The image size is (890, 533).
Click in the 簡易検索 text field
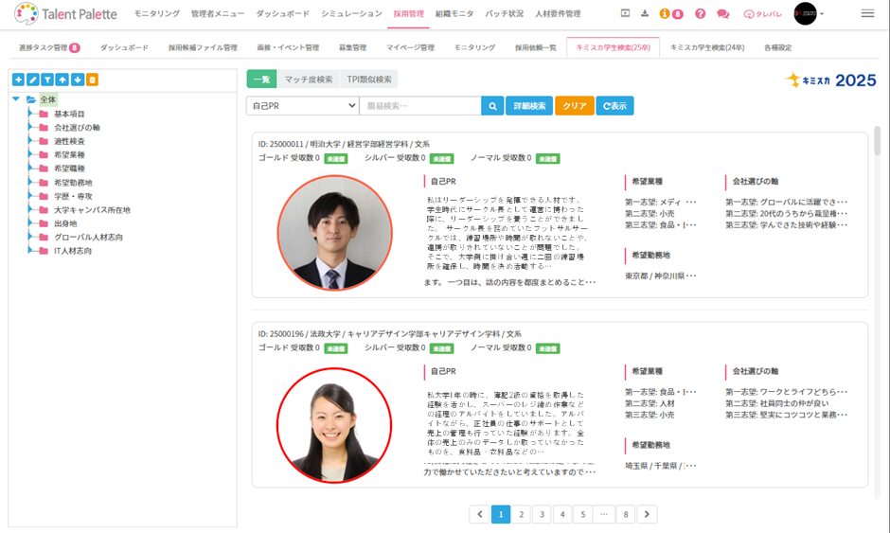[419, 106]
